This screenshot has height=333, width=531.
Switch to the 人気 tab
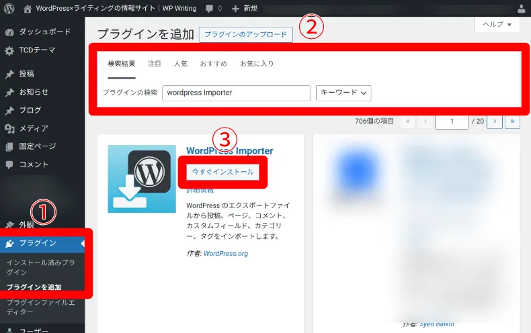point(181,64)
